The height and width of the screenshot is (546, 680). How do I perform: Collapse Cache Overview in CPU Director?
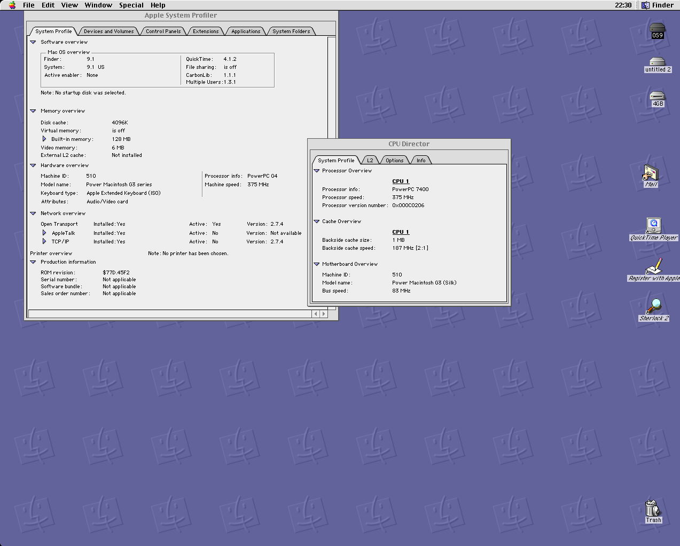tap(316, 221)
